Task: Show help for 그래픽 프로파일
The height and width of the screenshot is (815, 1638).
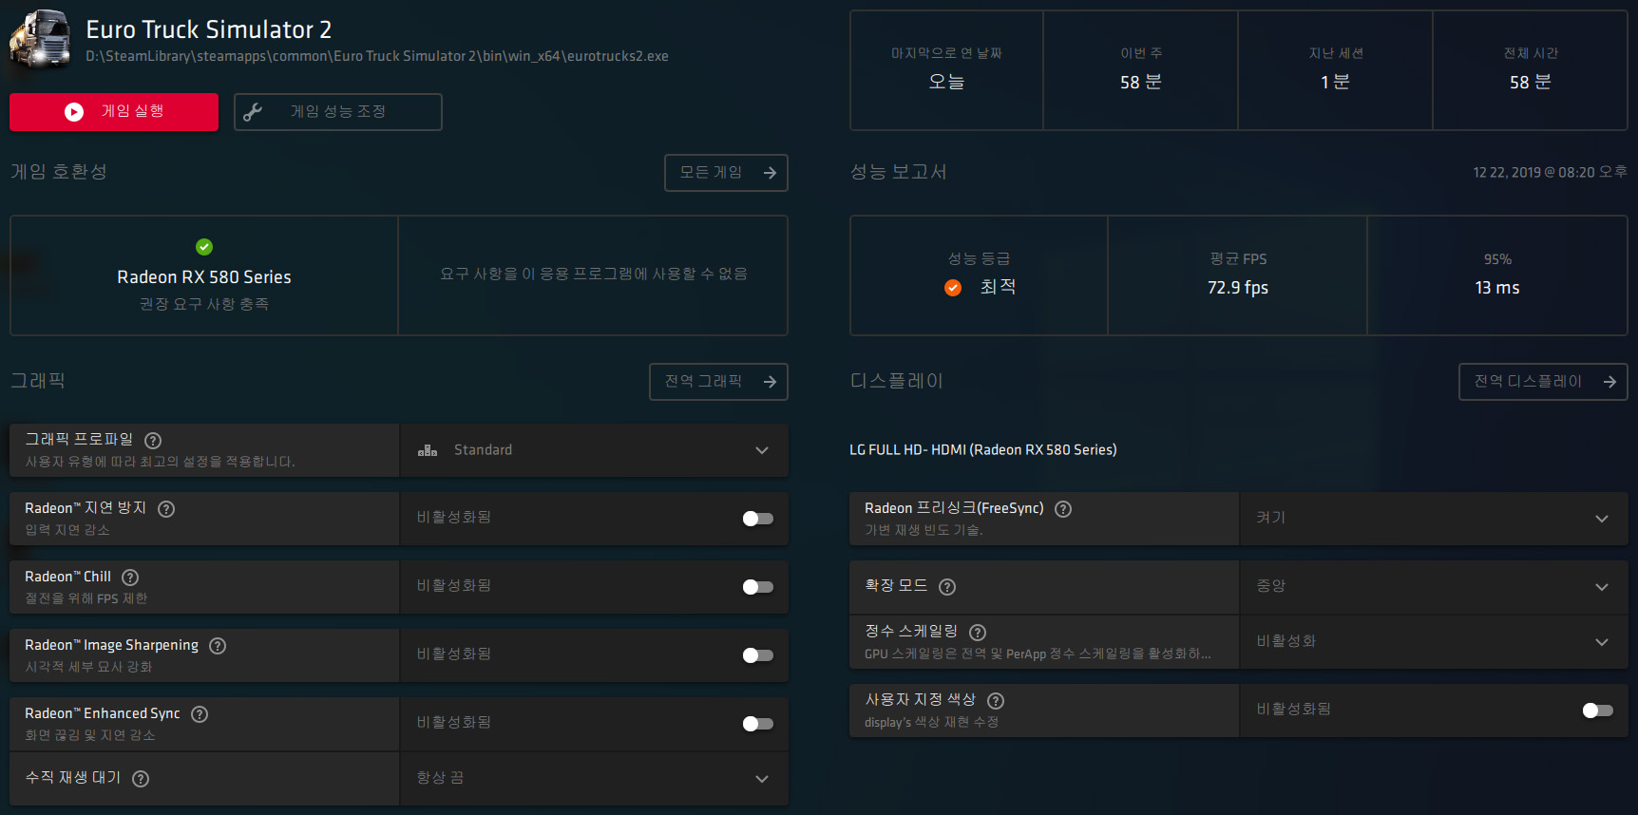Action: (153, 441)
